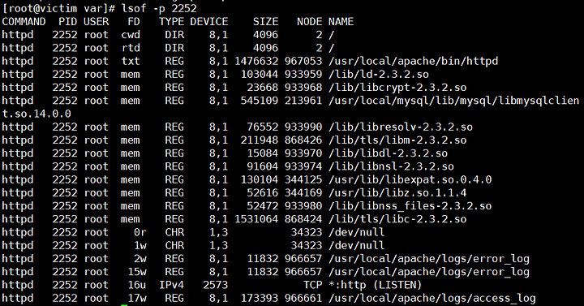Screen dimensions: 584x306
Task: Click the path '/lib/libresolv-2.3.2.so'
Action: click(x=401, y=127)
